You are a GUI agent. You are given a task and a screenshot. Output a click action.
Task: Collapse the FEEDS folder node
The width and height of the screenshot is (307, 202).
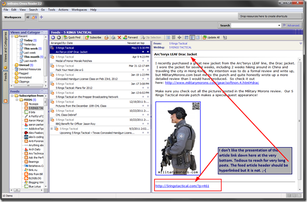pos(17,100)
